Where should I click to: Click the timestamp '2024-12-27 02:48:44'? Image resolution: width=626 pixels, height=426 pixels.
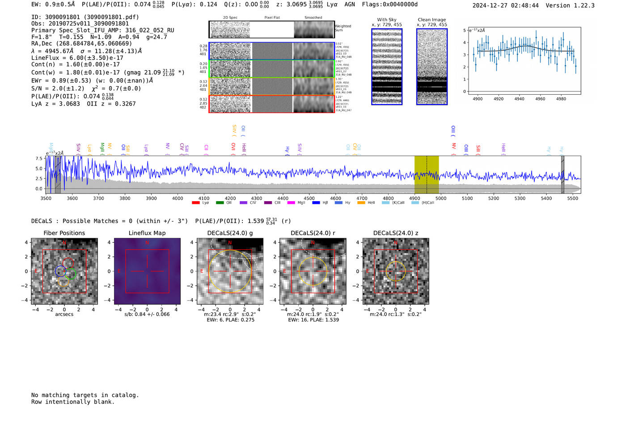pyautogui.click(x=506, y=5)
